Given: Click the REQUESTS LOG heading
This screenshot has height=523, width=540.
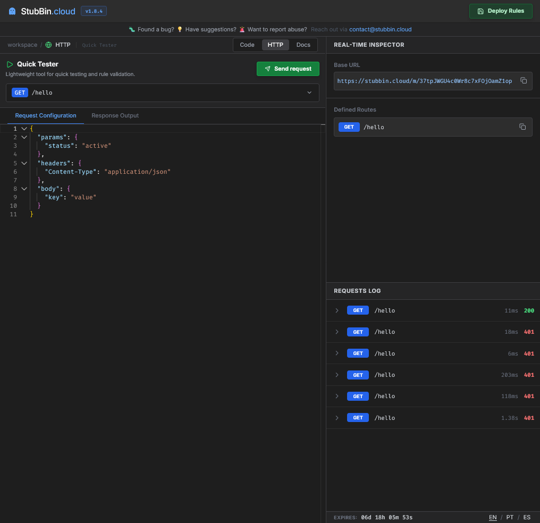Looking at the screenshot, I should click(x=357, y=291).
